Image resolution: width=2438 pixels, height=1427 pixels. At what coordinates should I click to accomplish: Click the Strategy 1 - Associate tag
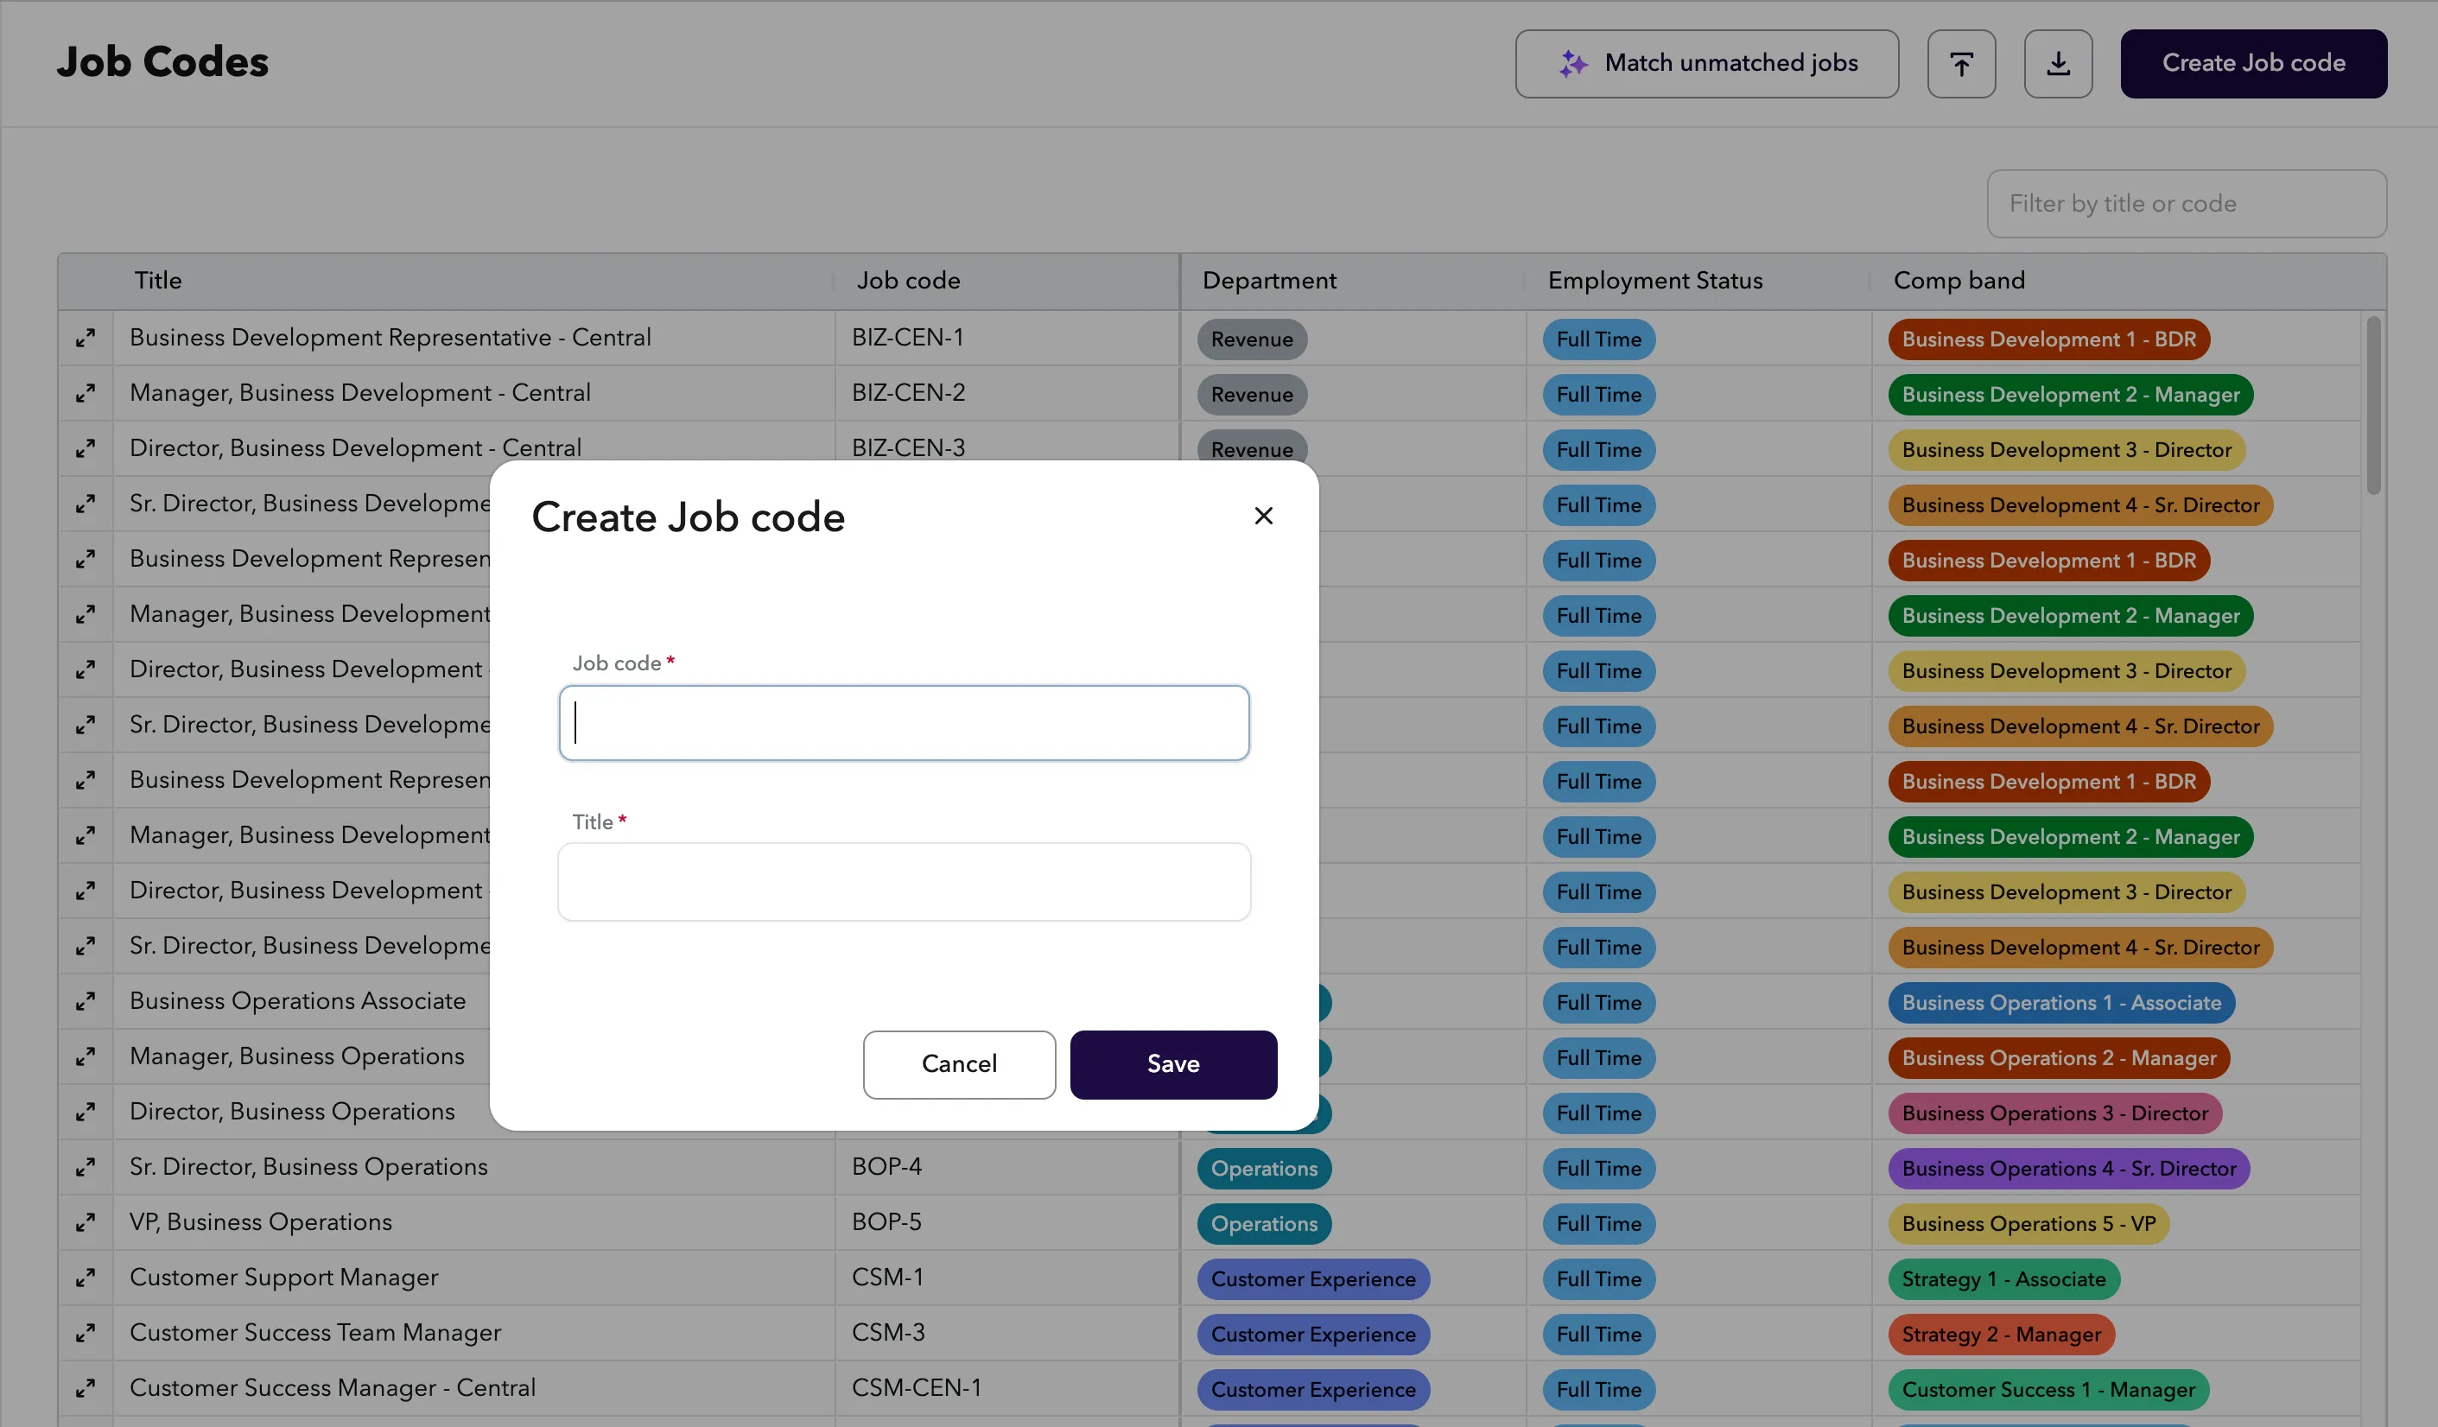2003,1279
